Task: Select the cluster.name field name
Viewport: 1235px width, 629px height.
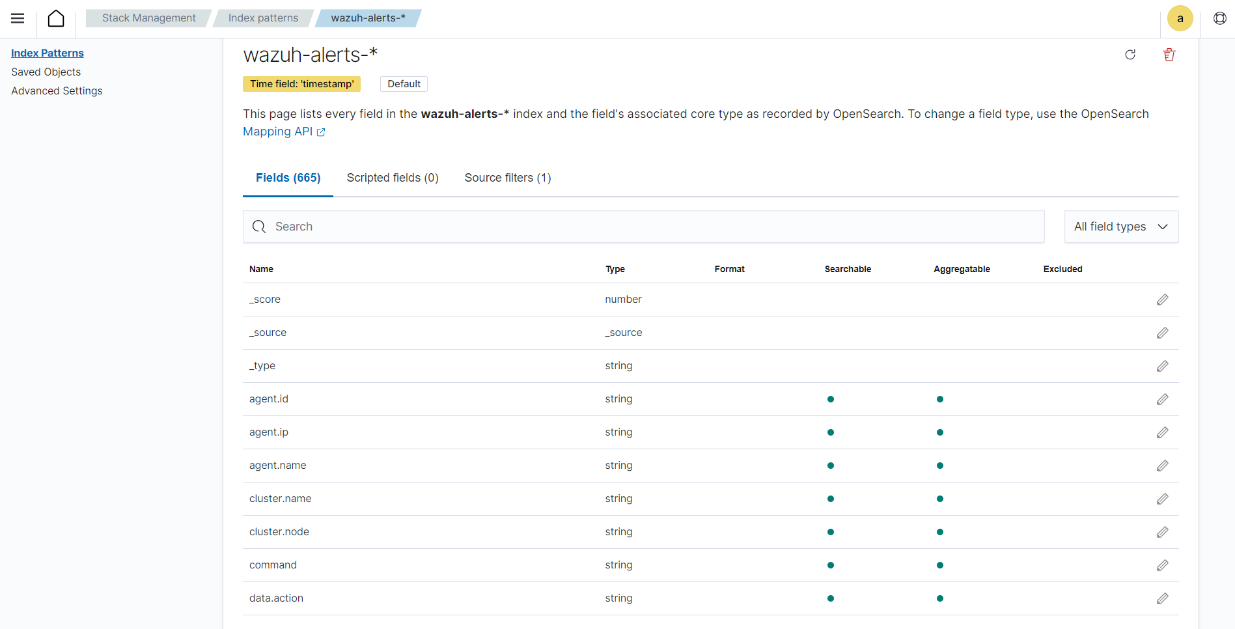Action: 280,499
